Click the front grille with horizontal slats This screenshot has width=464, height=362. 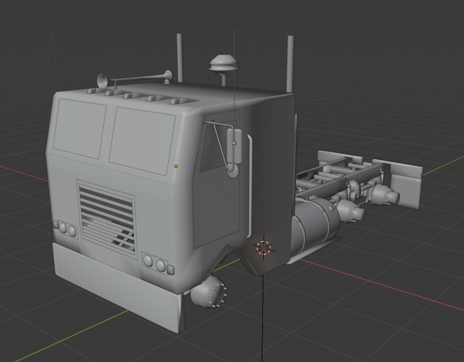pyautogui.click(x=107, y=219)
